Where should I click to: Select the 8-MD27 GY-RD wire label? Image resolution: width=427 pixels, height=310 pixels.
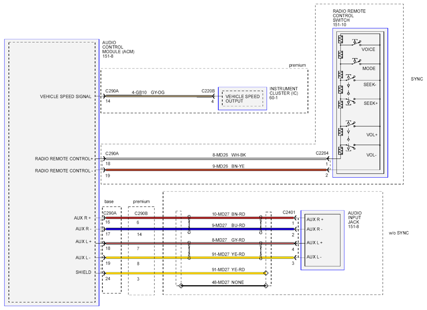point(228,240)
